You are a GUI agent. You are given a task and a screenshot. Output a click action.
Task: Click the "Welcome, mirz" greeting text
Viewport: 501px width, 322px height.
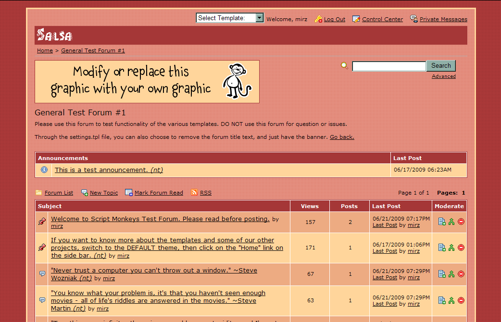click(x=287, y=19)
